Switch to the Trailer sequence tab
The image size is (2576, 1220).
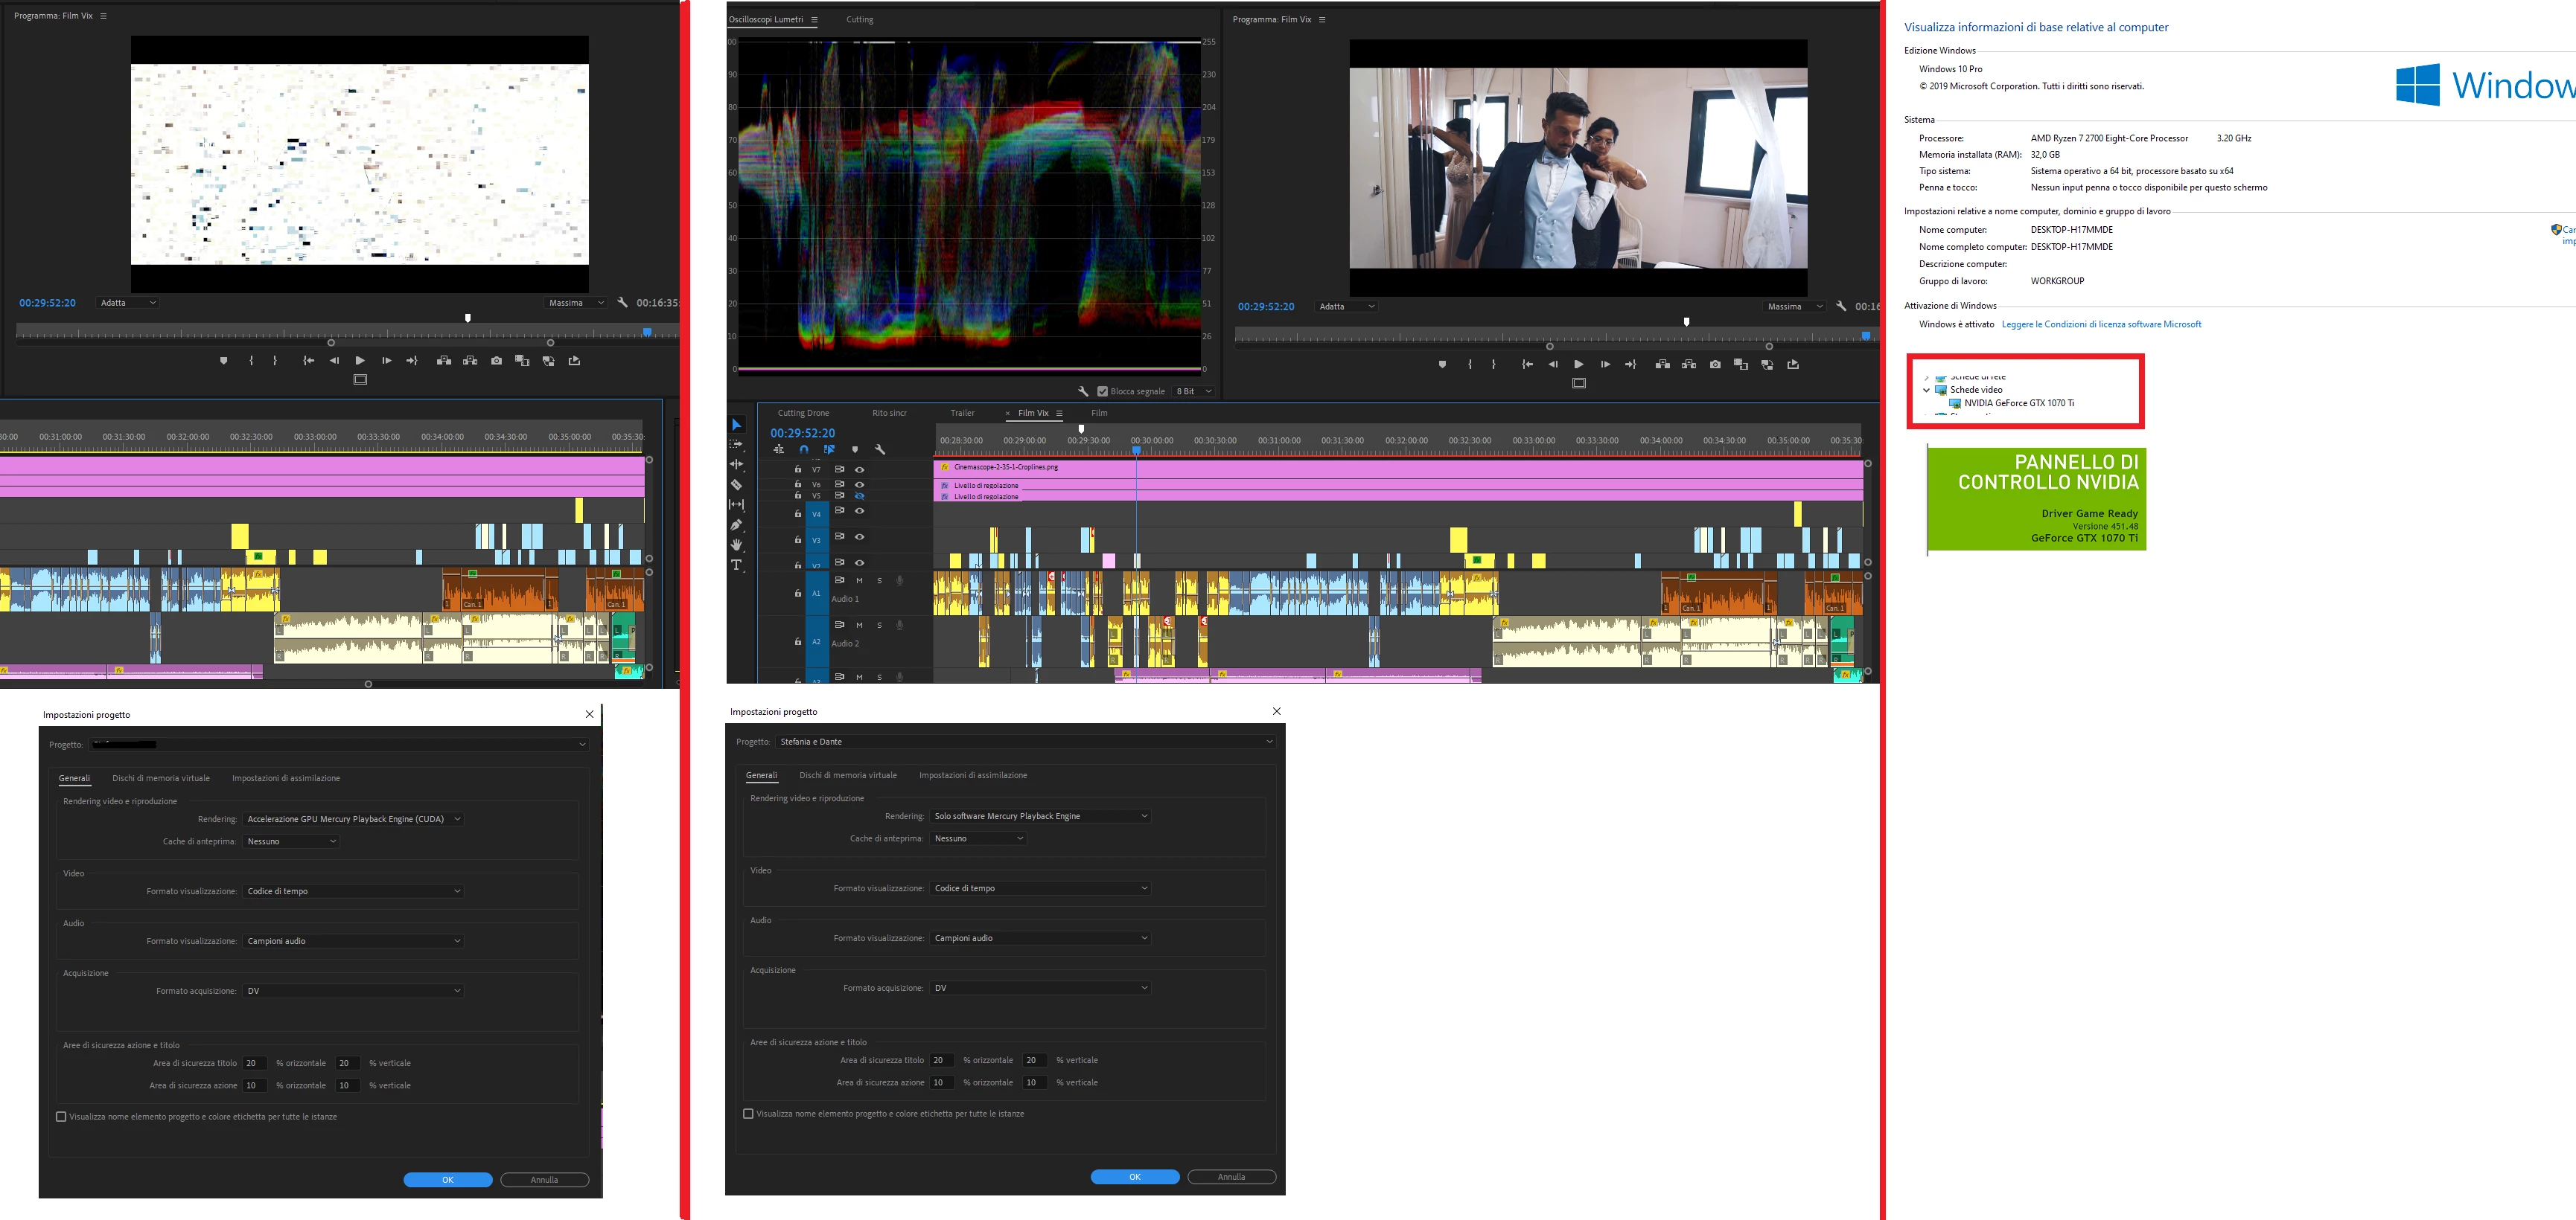[x=962, y=413]
